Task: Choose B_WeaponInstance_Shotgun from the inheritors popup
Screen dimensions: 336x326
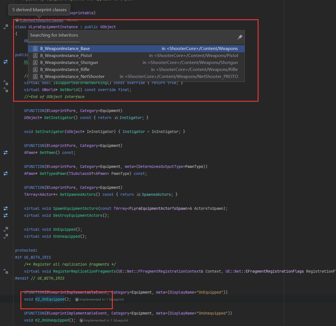Action: pos(69,63)
